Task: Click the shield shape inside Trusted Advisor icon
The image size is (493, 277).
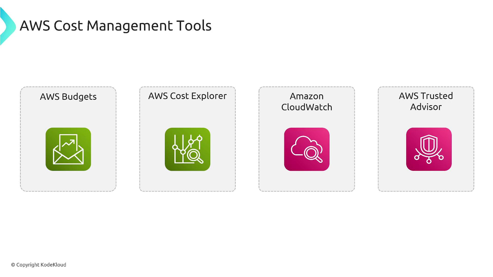Action: [429, 144]
